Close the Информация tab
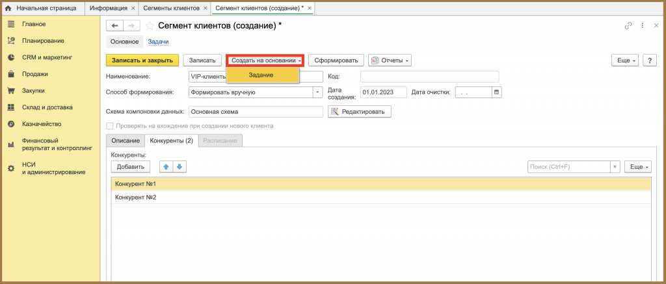The width and height of the screenshot is (666, 284). click(133, 8)
